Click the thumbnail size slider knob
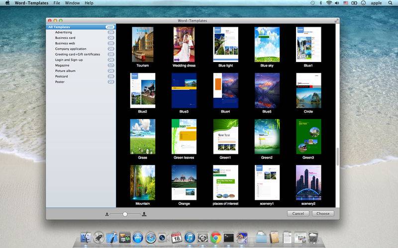The height and width of the screenshot is (248, 398). point(125,214)
